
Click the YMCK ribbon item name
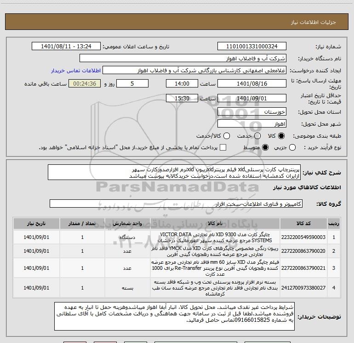(x=215, y=251)
